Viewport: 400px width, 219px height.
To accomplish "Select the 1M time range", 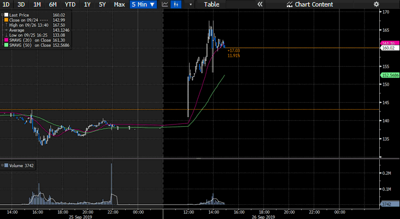I will pos(37,4).
